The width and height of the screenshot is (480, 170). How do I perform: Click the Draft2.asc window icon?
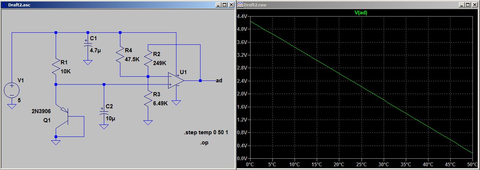(x=4, y=5)
